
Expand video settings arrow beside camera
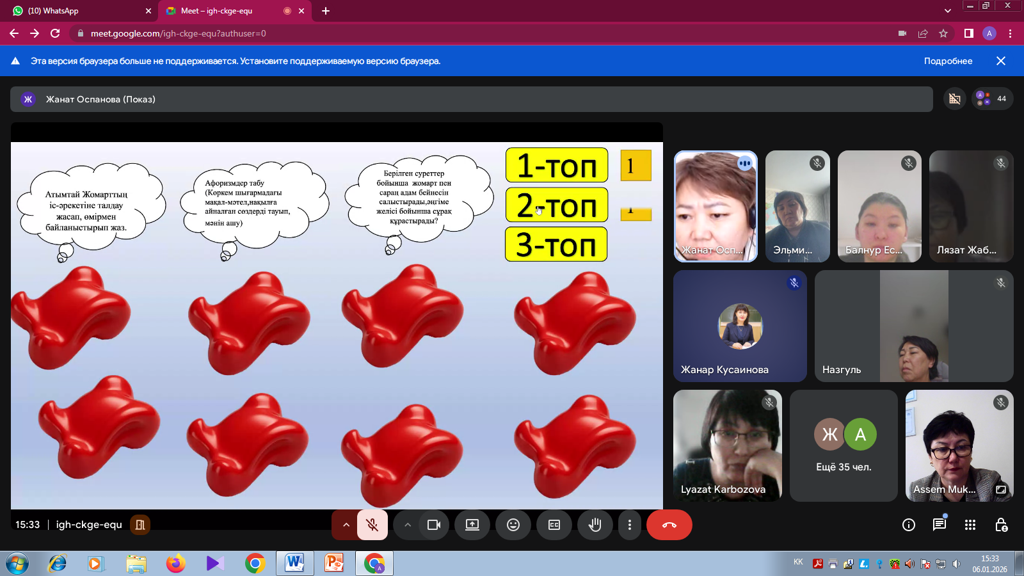[x=407, y=525]
